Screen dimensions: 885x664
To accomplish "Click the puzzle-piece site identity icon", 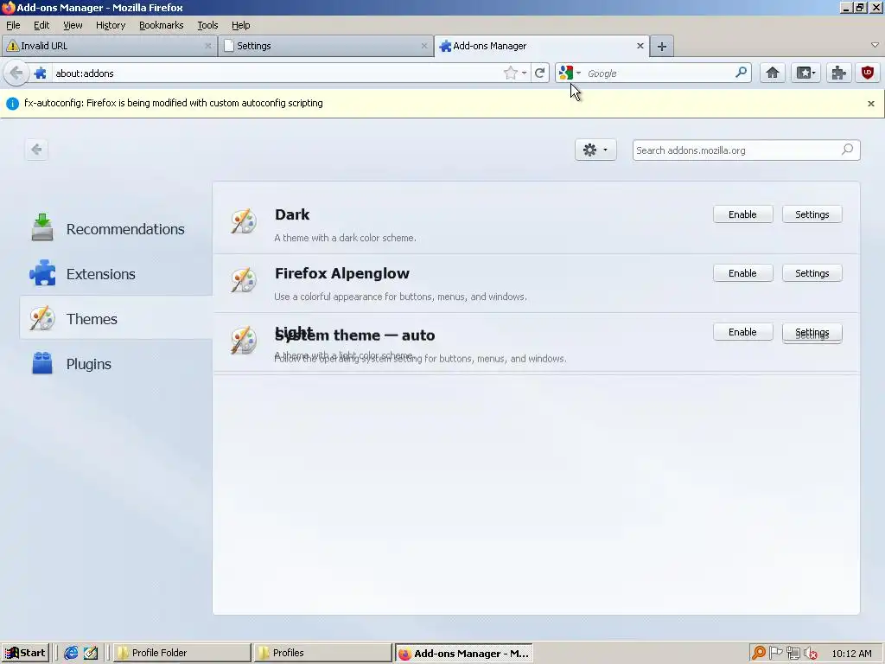I will (40, 73).
